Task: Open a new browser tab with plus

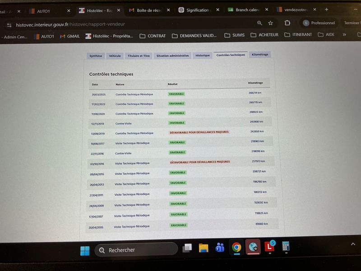Action: tap(326, 9)
